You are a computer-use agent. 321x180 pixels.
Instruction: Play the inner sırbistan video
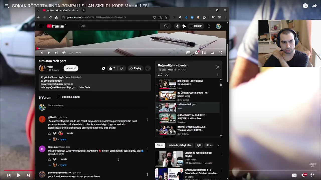[49, 53]
